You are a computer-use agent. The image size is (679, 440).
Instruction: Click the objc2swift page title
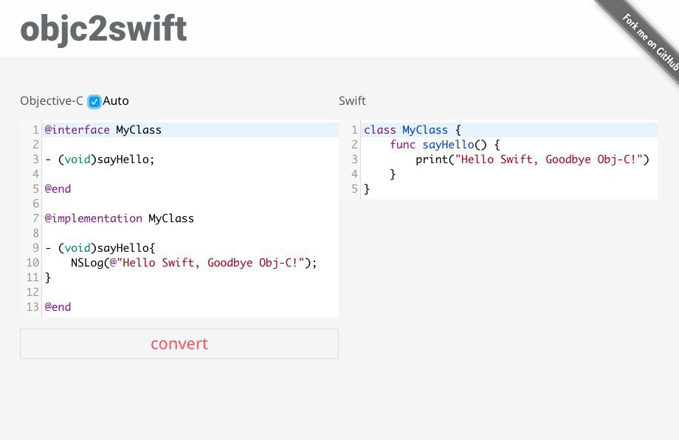click(x=103, y=29)
